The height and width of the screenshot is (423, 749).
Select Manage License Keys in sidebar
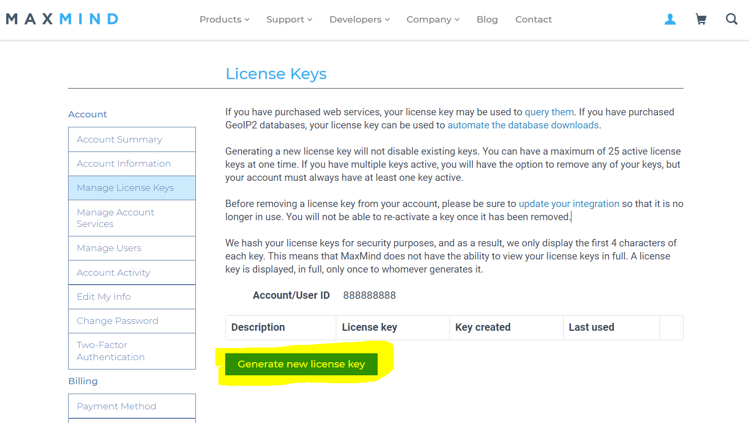click(x=132, y=188)
